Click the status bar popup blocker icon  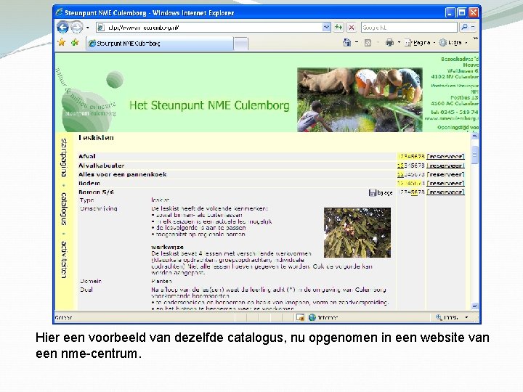coord(300,318)
